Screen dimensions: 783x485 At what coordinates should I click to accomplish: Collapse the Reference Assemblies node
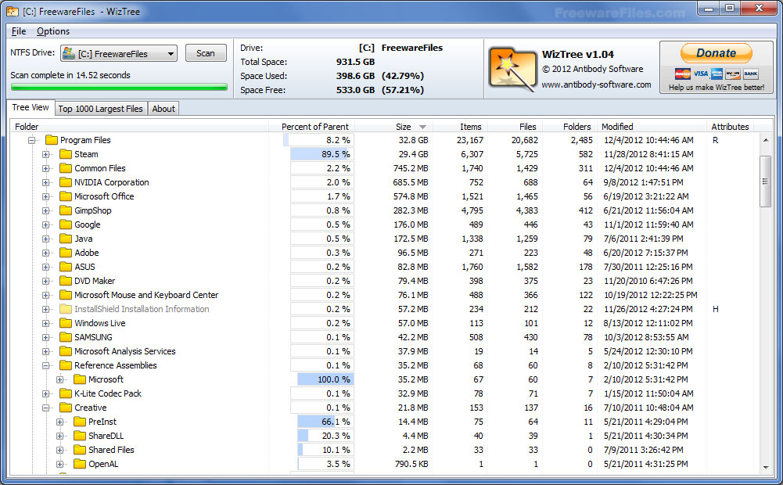(x=46, y=365)
